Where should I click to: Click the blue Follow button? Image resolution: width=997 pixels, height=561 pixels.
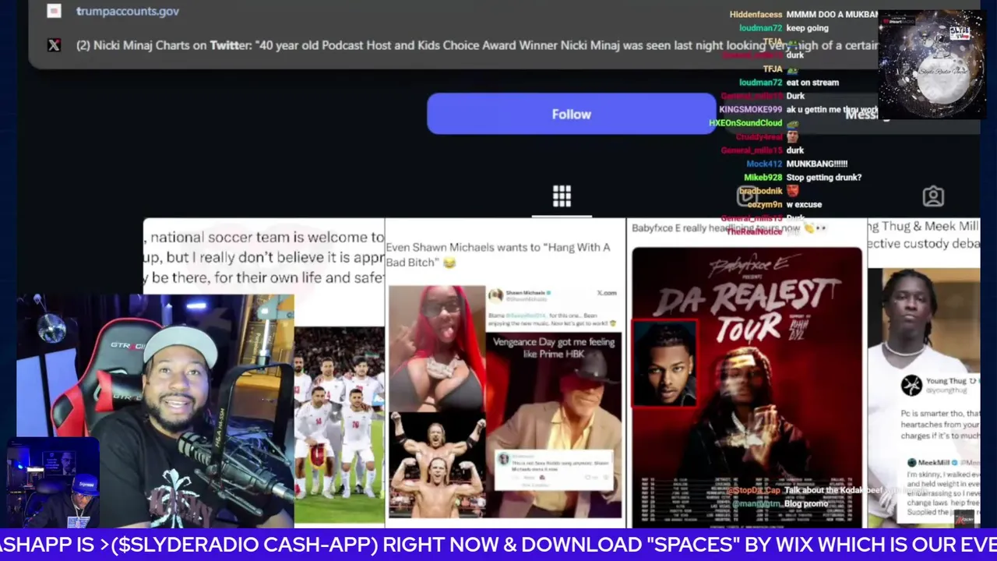coord(571,114)
